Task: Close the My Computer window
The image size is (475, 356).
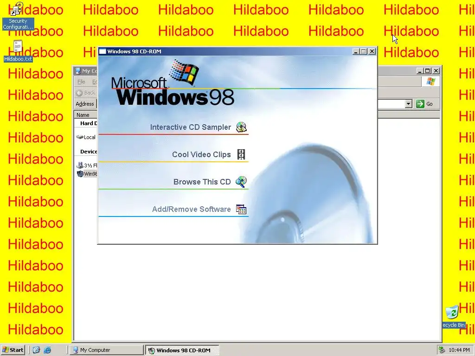Action: (x=436, y=71)
